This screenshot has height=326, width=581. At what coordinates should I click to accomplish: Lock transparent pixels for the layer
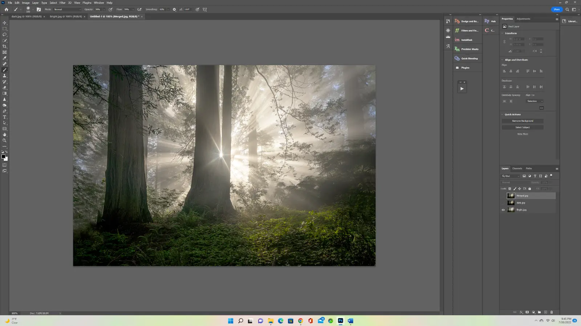510,188
